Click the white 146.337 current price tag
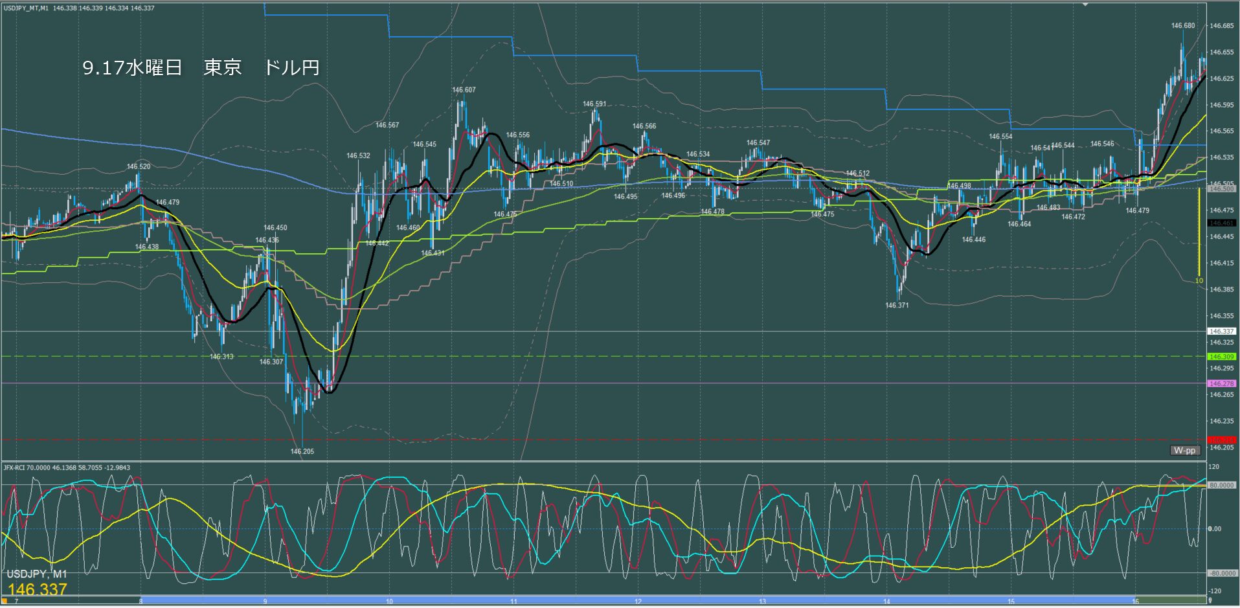The width and height of the screenshot is (1240, 608). [x=1221, y=332]
